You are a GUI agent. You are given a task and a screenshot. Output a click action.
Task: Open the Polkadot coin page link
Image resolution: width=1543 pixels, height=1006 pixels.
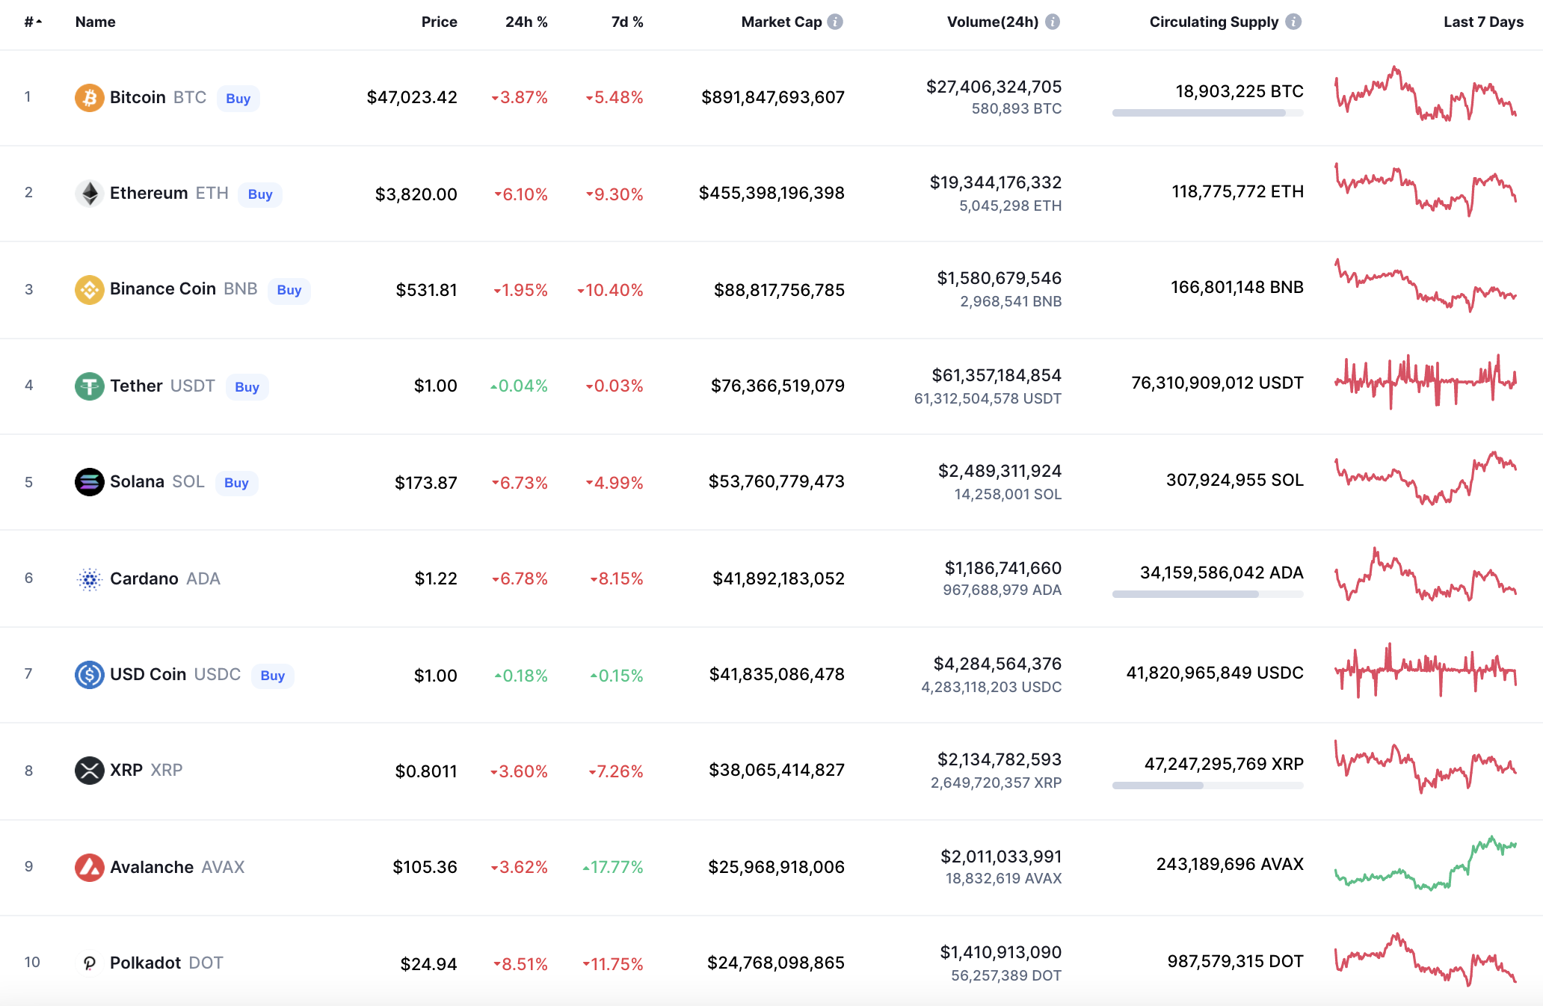click(x=146, y=963)
